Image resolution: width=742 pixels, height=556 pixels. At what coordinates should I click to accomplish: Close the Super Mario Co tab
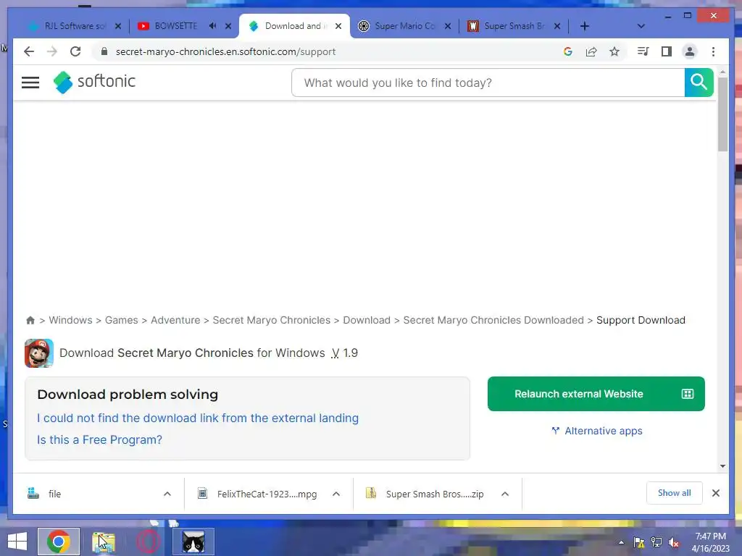click(x=448, y=26)
